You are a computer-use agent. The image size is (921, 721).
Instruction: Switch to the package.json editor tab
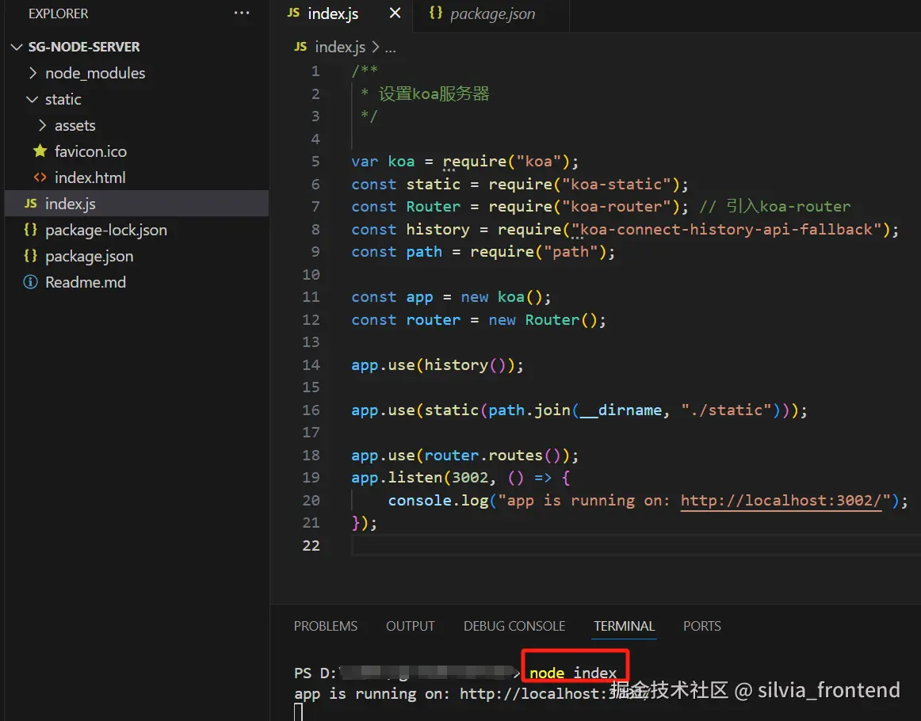point(491,13)
